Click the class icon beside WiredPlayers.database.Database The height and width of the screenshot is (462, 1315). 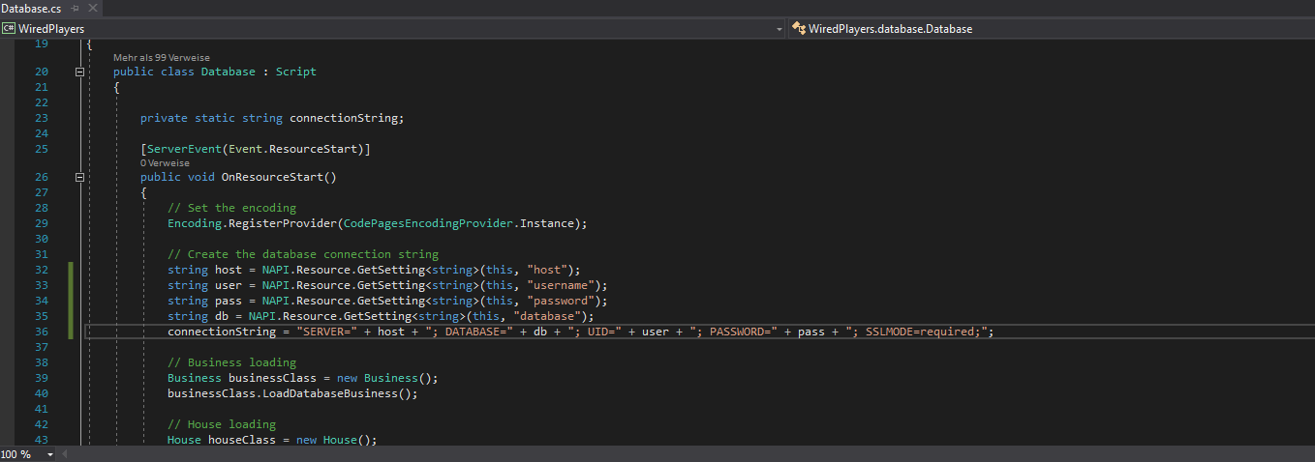point(800,29)
